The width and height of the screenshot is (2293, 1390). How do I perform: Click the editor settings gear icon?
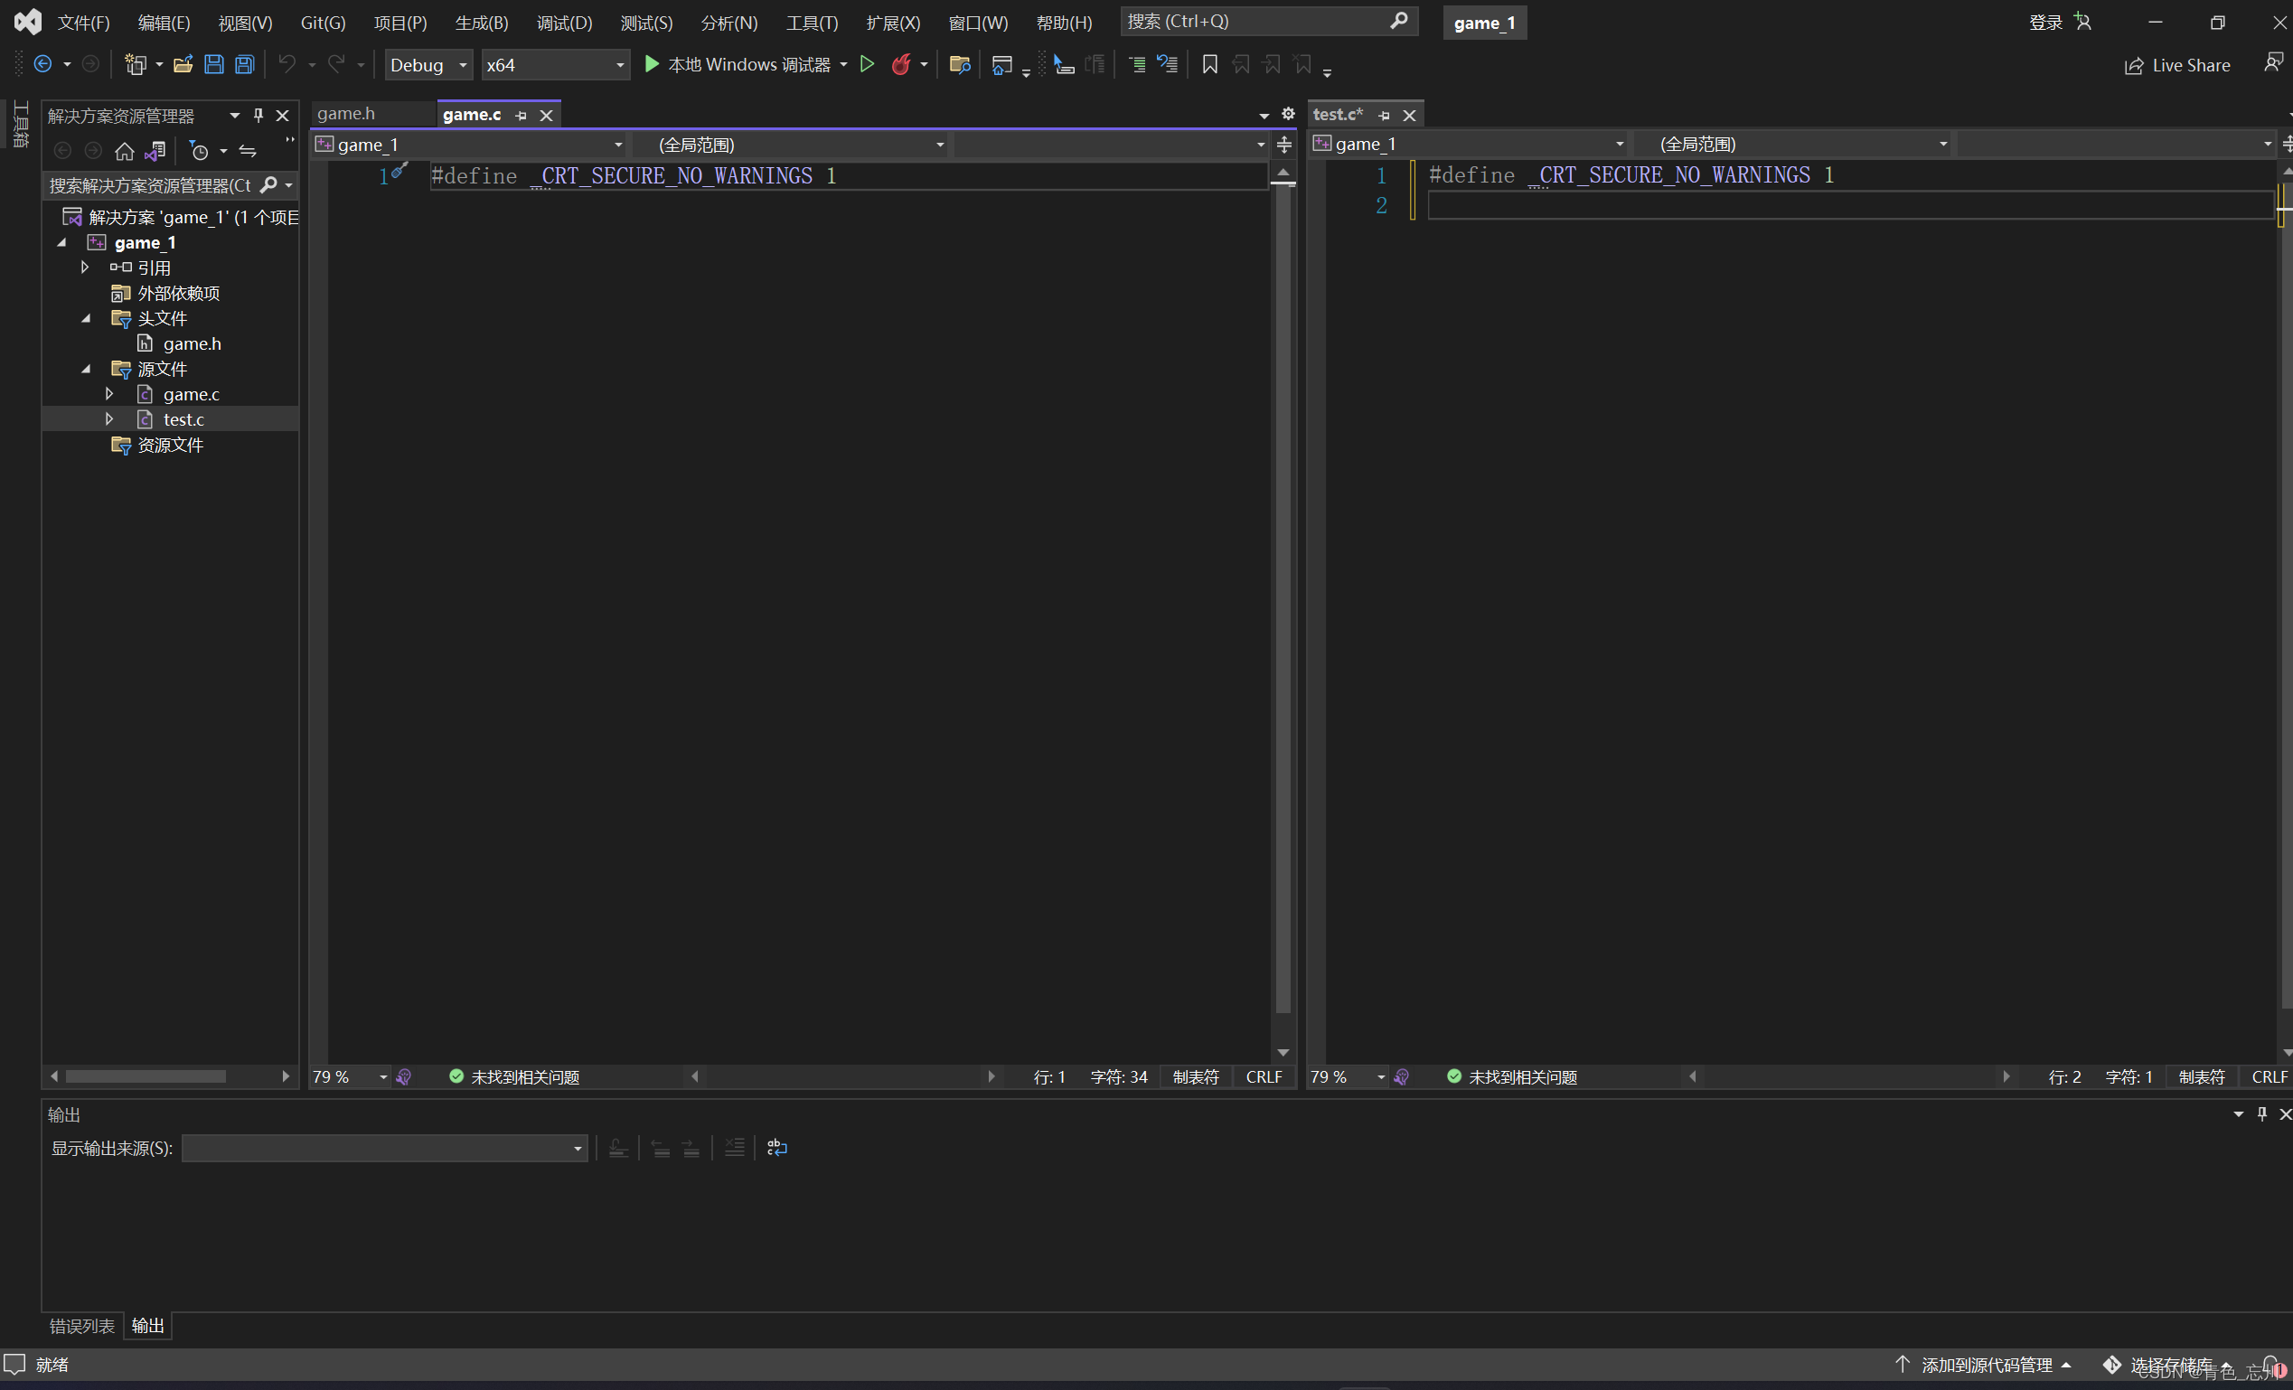pos(1288,114)
